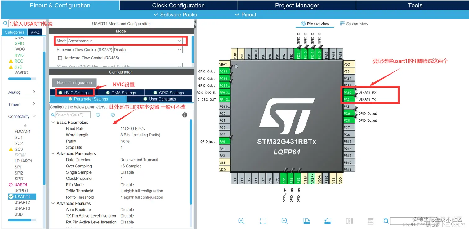Select pin PA9 on the chip

pos(349,99)
